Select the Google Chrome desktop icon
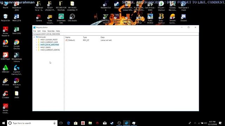 tap(17, 44)
